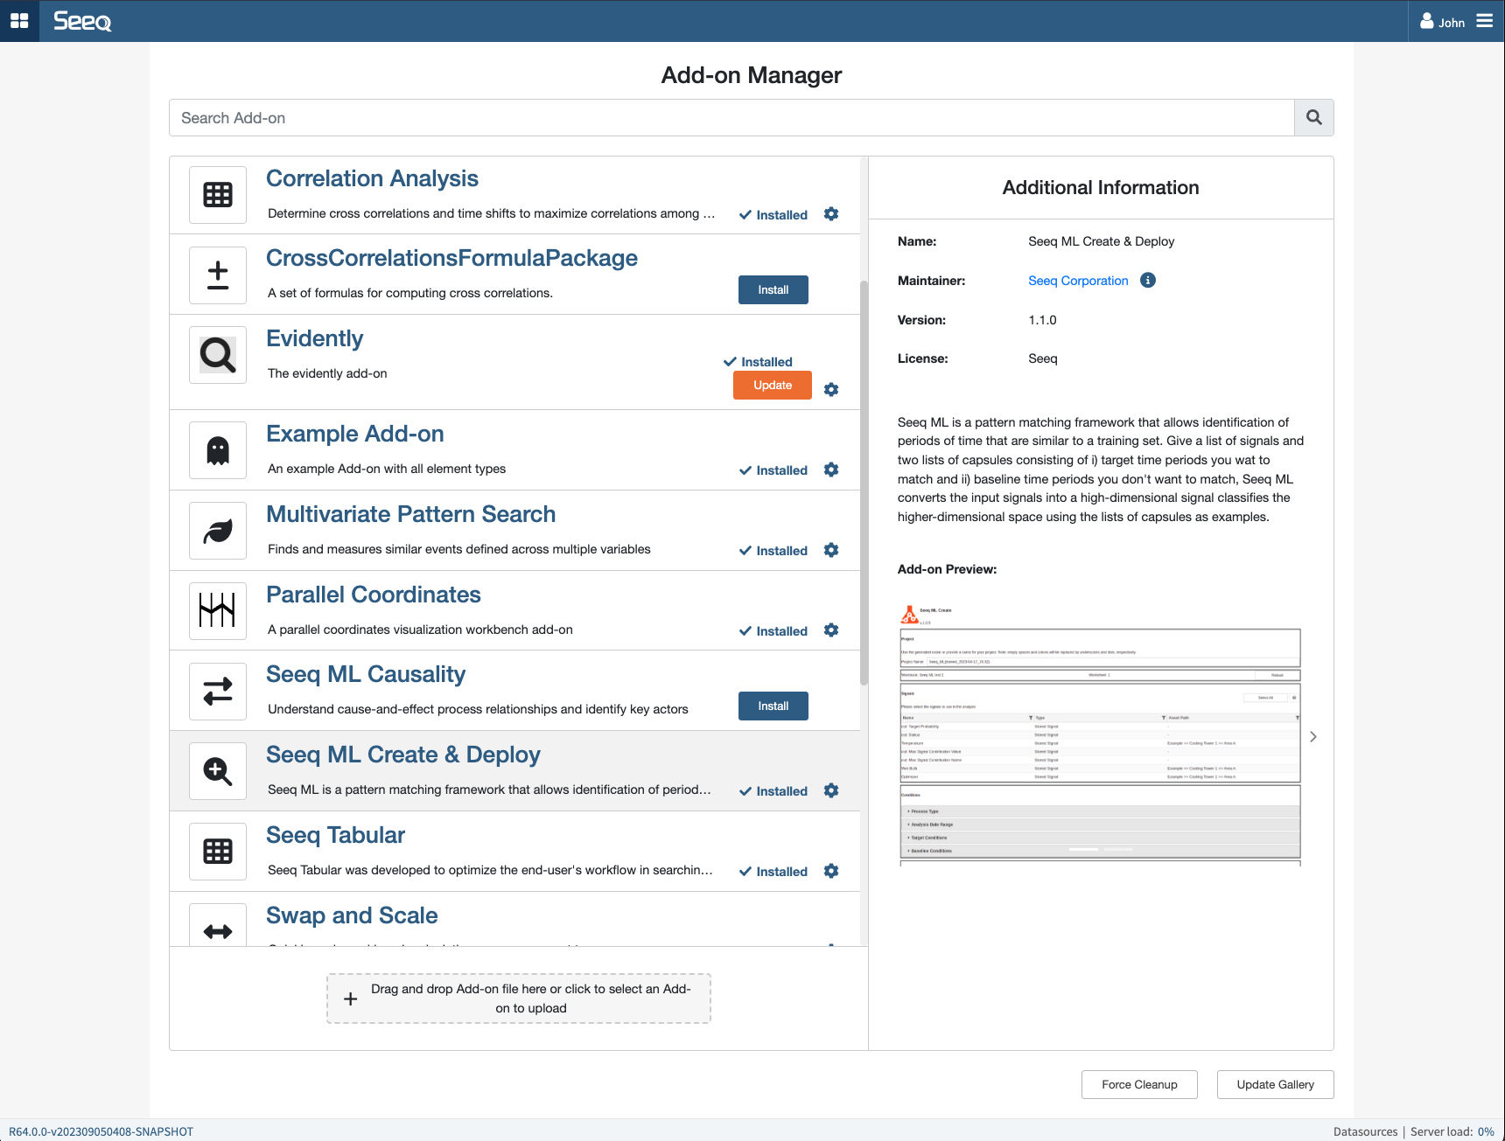Screen dimensions: 1505x1141
Task: Click the Seeq ML Create & Deploy zoom icon
Action: pos(217,770)
